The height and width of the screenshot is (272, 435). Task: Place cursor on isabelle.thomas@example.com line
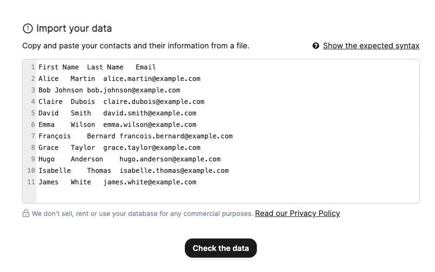(174, 170)
